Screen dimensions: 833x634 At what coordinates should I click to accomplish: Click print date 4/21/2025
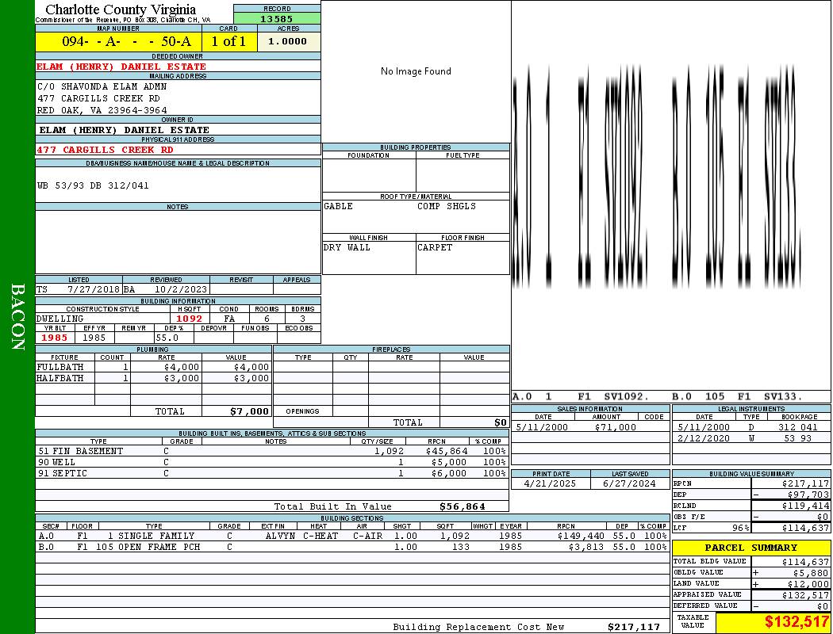pos(549,484)
